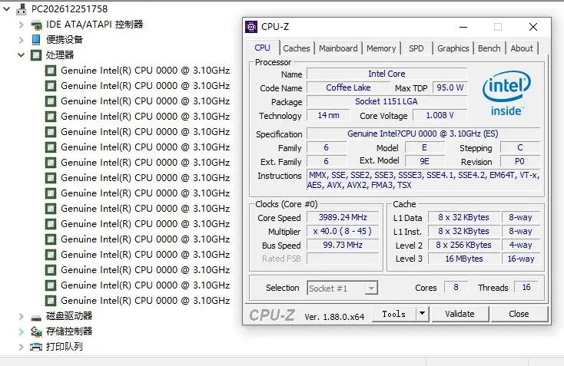Select the 打印队列 tree label
The width and height of the screenshot is (564, 366).
(65, 347)
